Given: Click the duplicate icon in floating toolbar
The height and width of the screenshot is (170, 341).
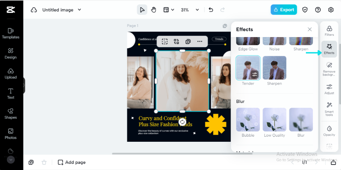Looking at the screenshot, I should [188, 41].
